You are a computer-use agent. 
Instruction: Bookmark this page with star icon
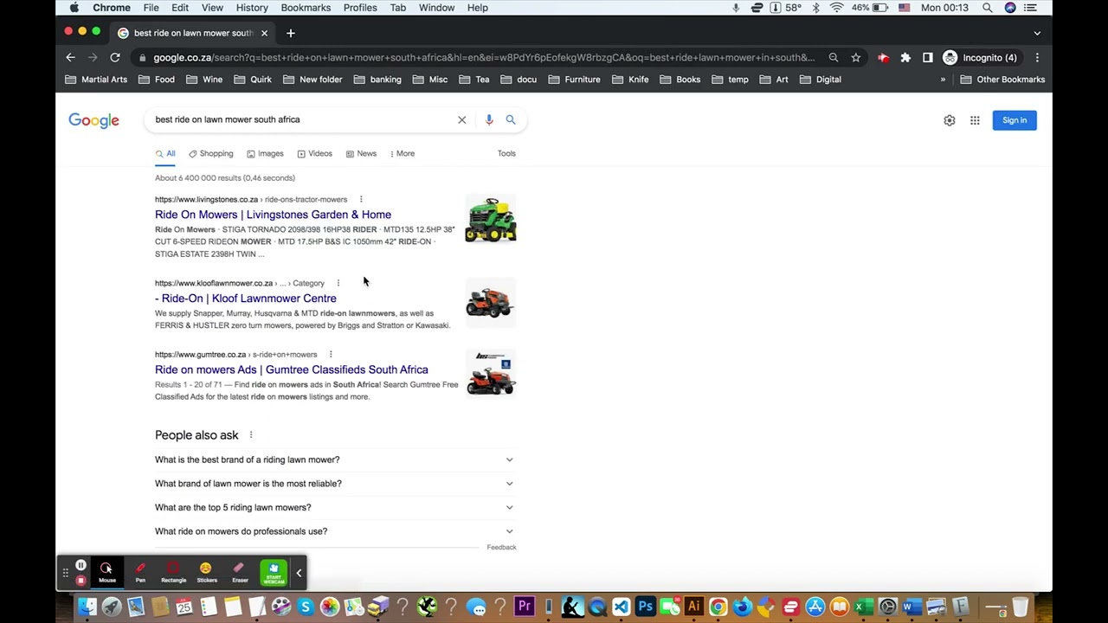pyautogui.click(x=856, y=58)
